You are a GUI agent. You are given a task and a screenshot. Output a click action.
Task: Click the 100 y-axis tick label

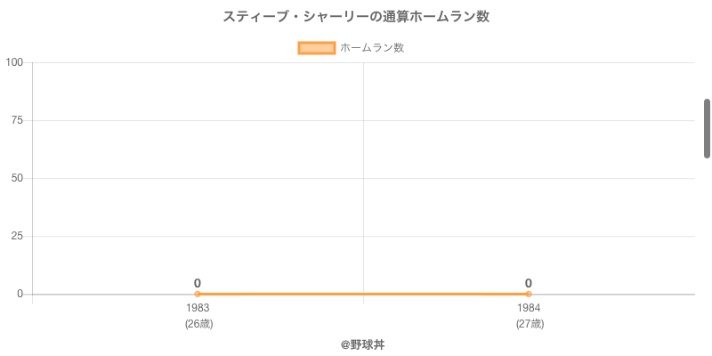click(14, 62)
